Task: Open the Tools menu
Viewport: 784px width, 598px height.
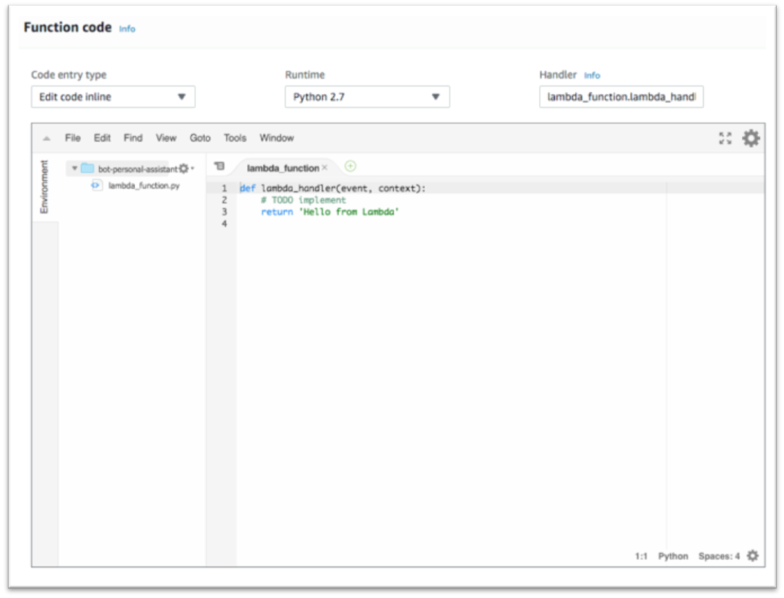Action: point(235,138)
